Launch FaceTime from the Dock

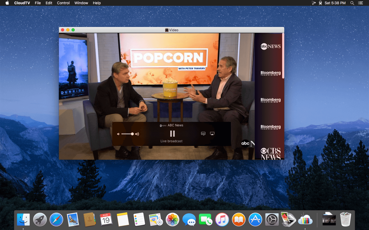[205, 219]
